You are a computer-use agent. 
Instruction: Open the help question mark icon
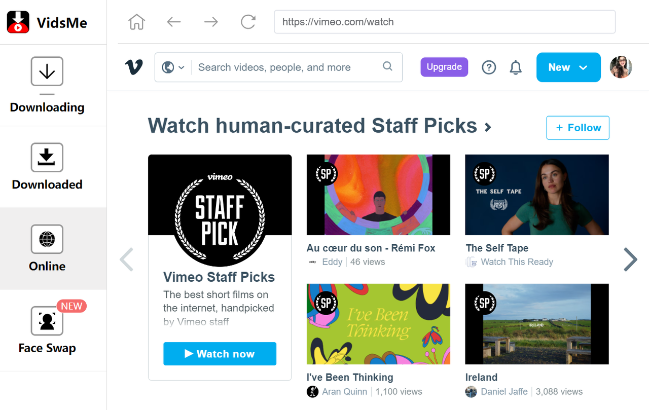coord(489,67)
